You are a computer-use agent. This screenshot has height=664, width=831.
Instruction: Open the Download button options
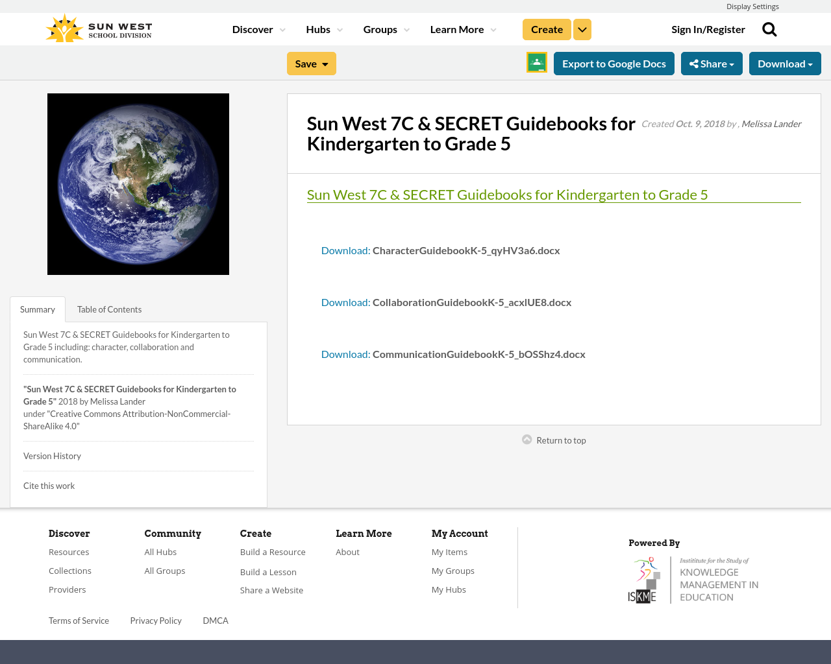(784, 62)
